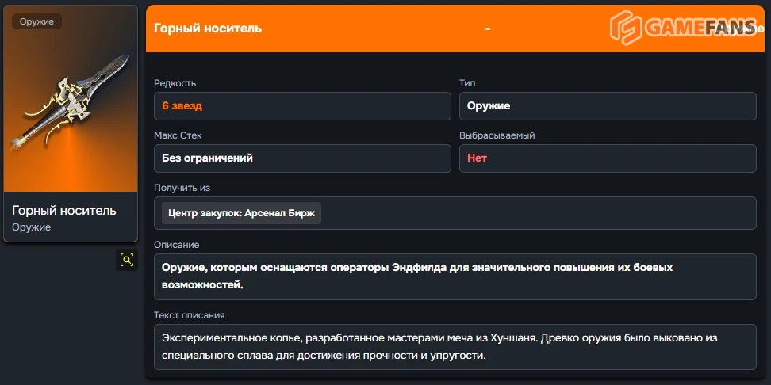Click the Оружие badge on the item image
Viewport: 771px width, 385px height.
[x=36, y=21]
